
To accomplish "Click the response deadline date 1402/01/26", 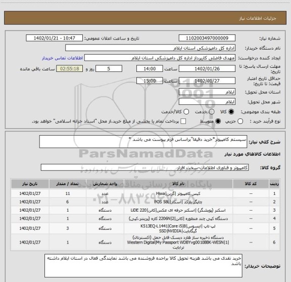I will click(x=207, y=69).
